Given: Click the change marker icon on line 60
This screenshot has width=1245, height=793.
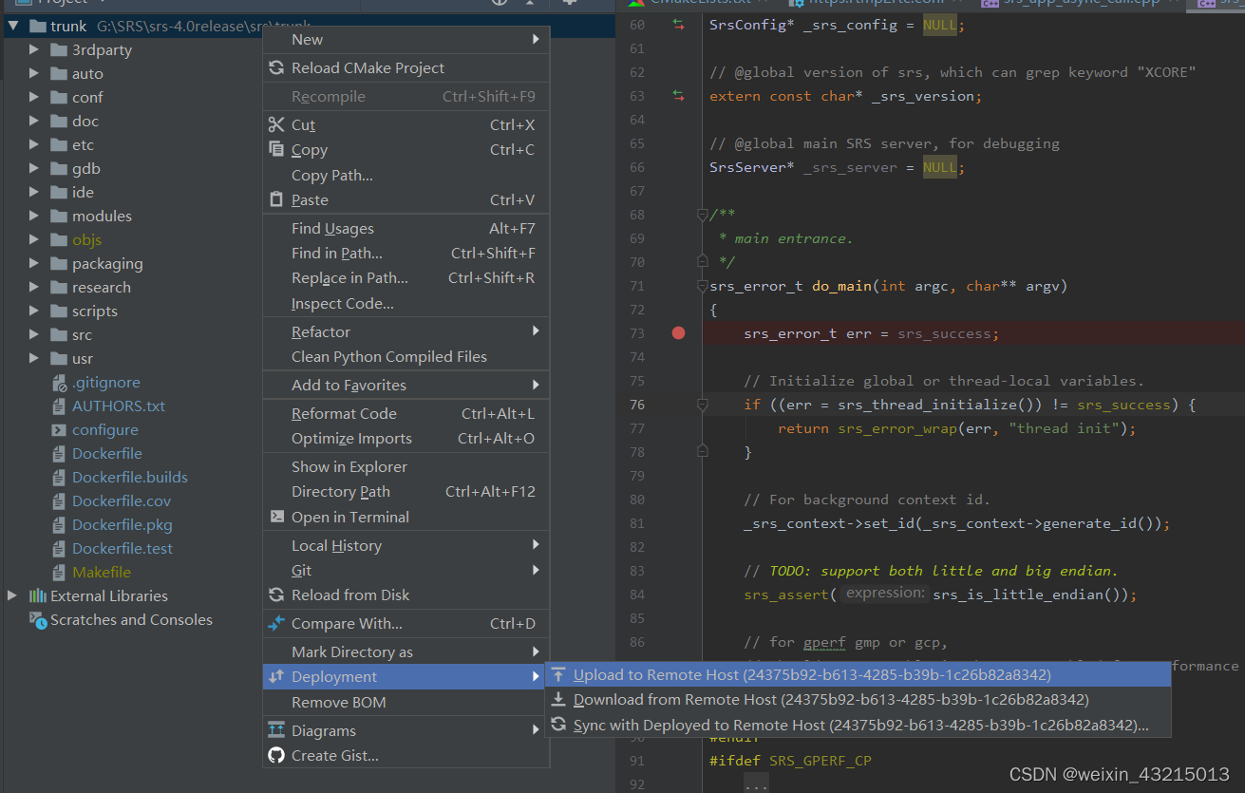Looking at the screenshot, I should click(x=678, y=25).
